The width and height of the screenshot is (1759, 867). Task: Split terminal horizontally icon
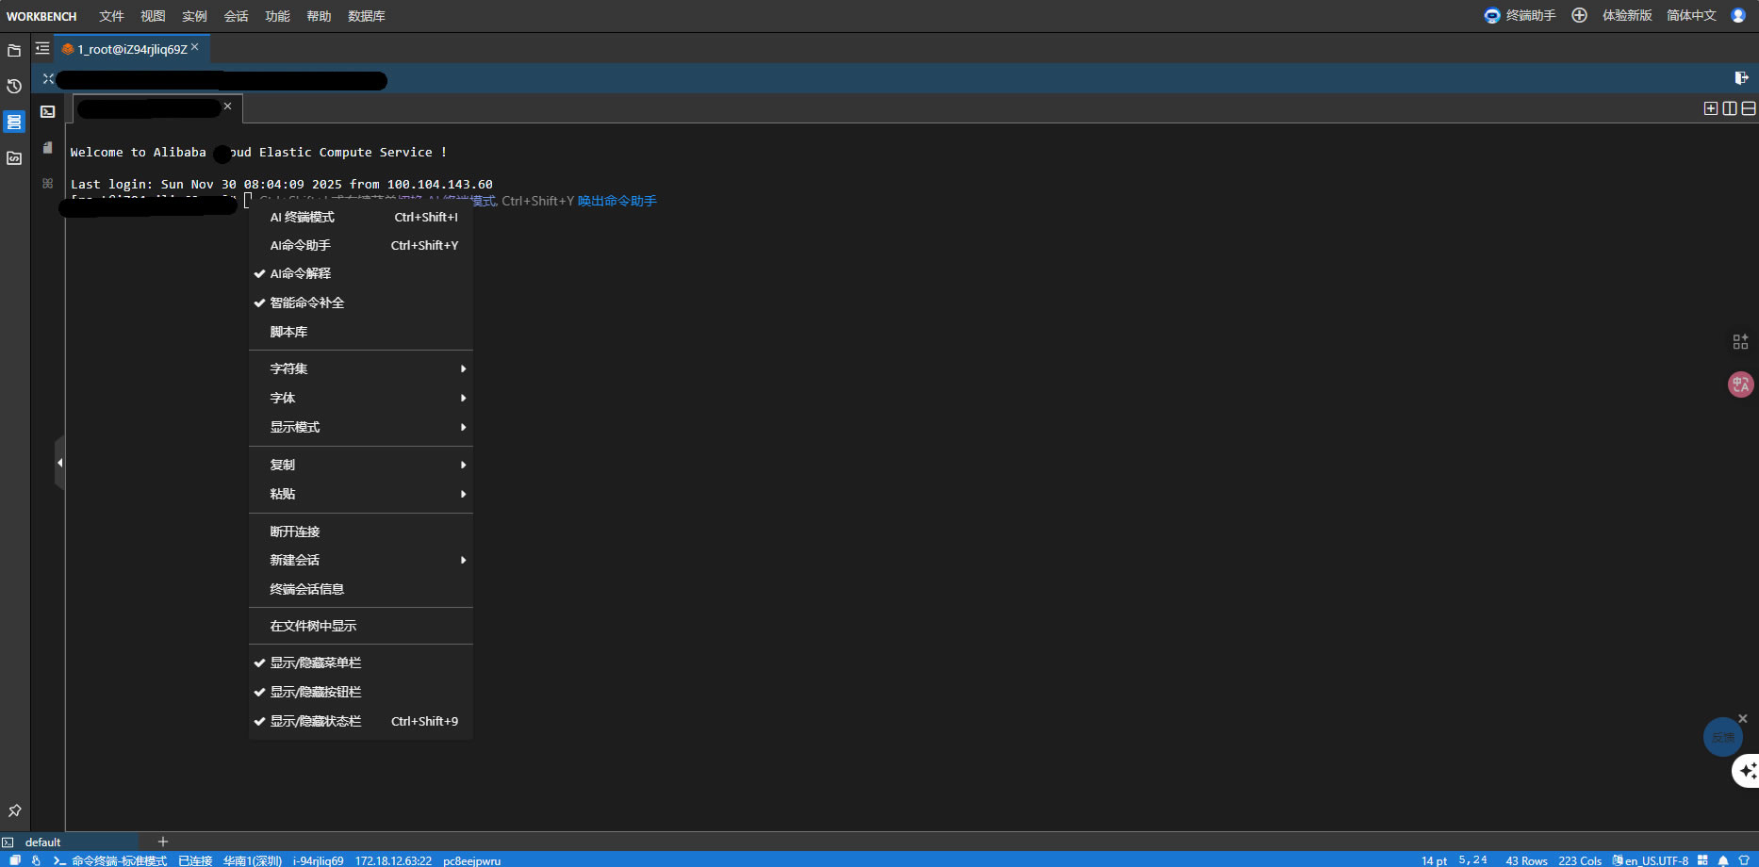pos(1749,108)
